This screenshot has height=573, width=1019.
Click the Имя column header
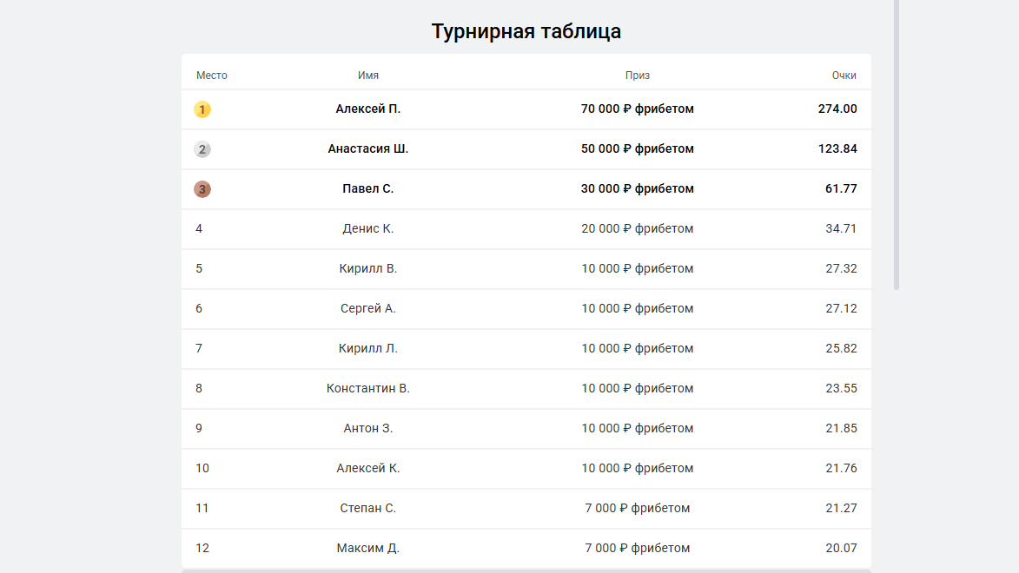coord(367,76)
